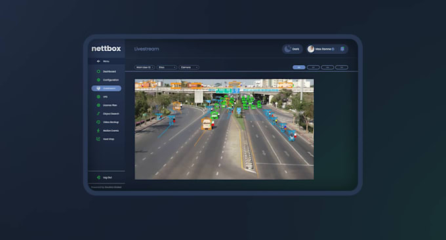Viewport: 446px width, 240px height.
Task: Go to License Plan via its icon
Action: (98, 105)
